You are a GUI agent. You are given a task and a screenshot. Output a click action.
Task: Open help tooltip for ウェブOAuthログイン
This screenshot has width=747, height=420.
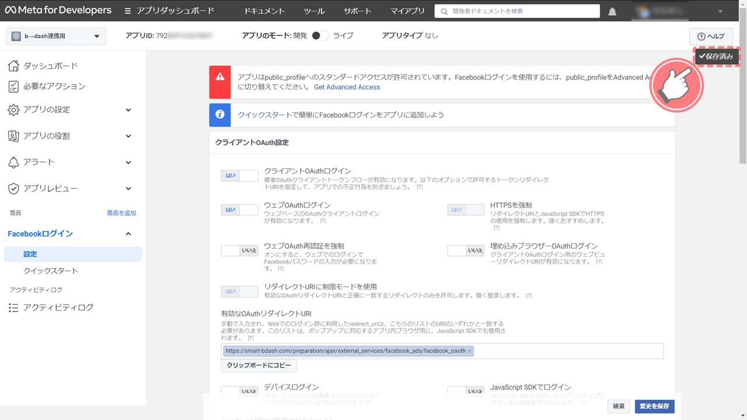point(323,221)
